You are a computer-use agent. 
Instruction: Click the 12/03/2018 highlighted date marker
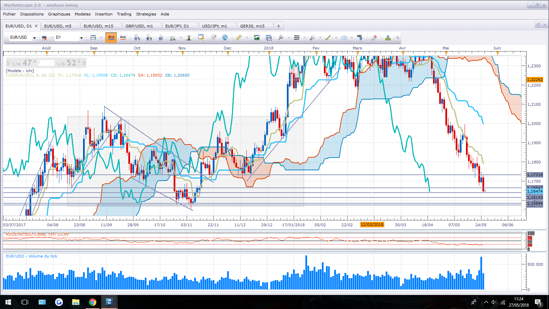[372, 225]
